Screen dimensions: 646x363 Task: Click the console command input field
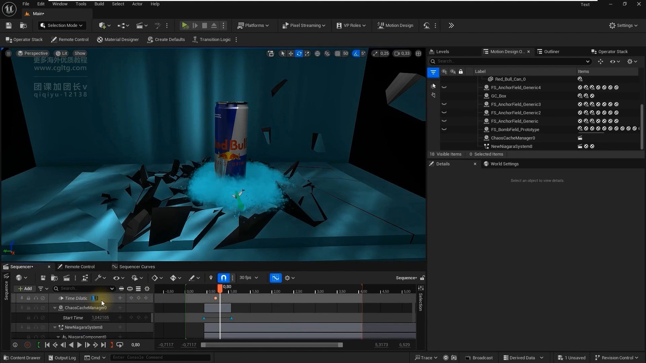[160, 358]
